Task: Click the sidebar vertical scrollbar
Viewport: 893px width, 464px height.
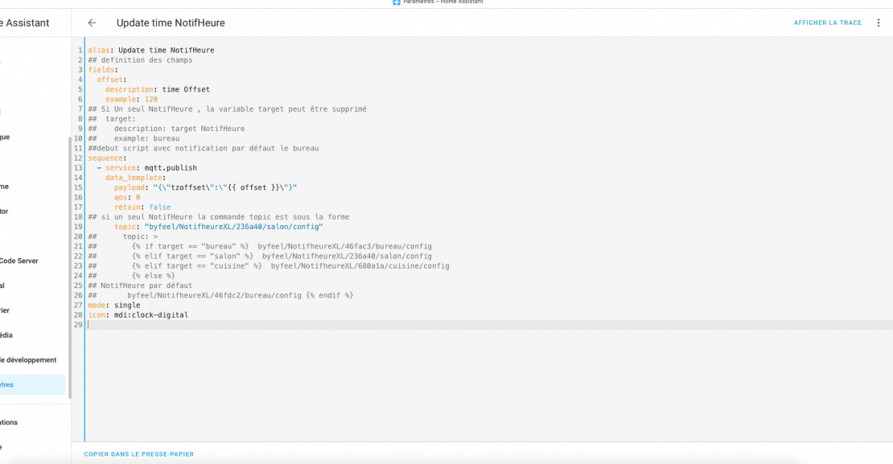Action: (x=68, y=265)
